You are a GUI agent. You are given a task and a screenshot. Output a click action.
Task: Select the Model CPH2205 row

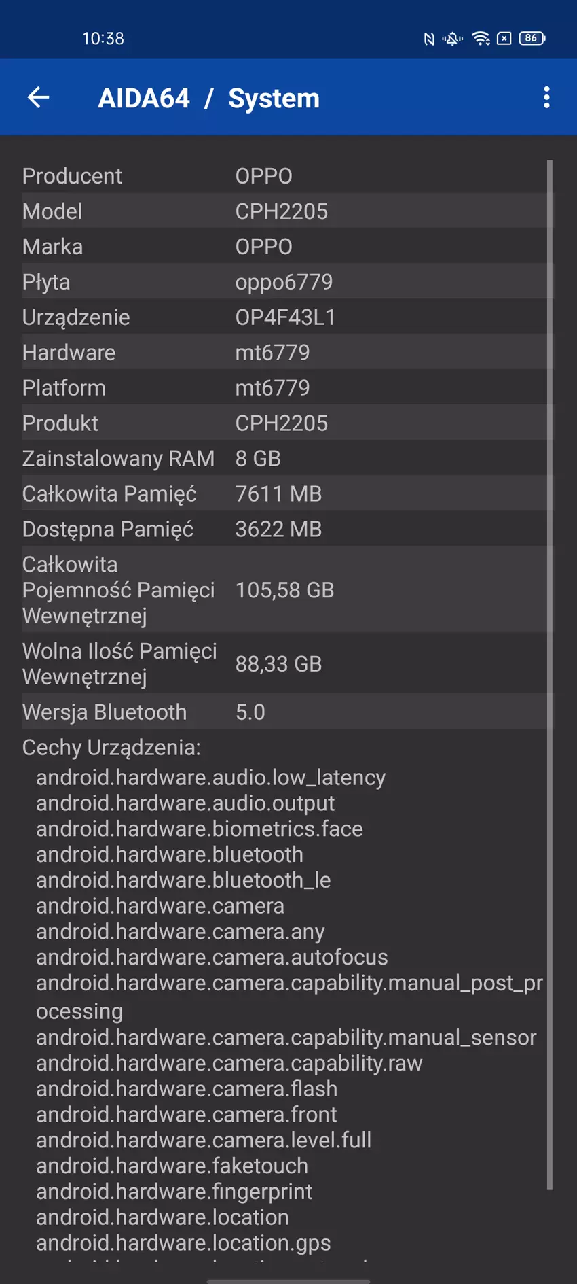click(x=285, y=211)
